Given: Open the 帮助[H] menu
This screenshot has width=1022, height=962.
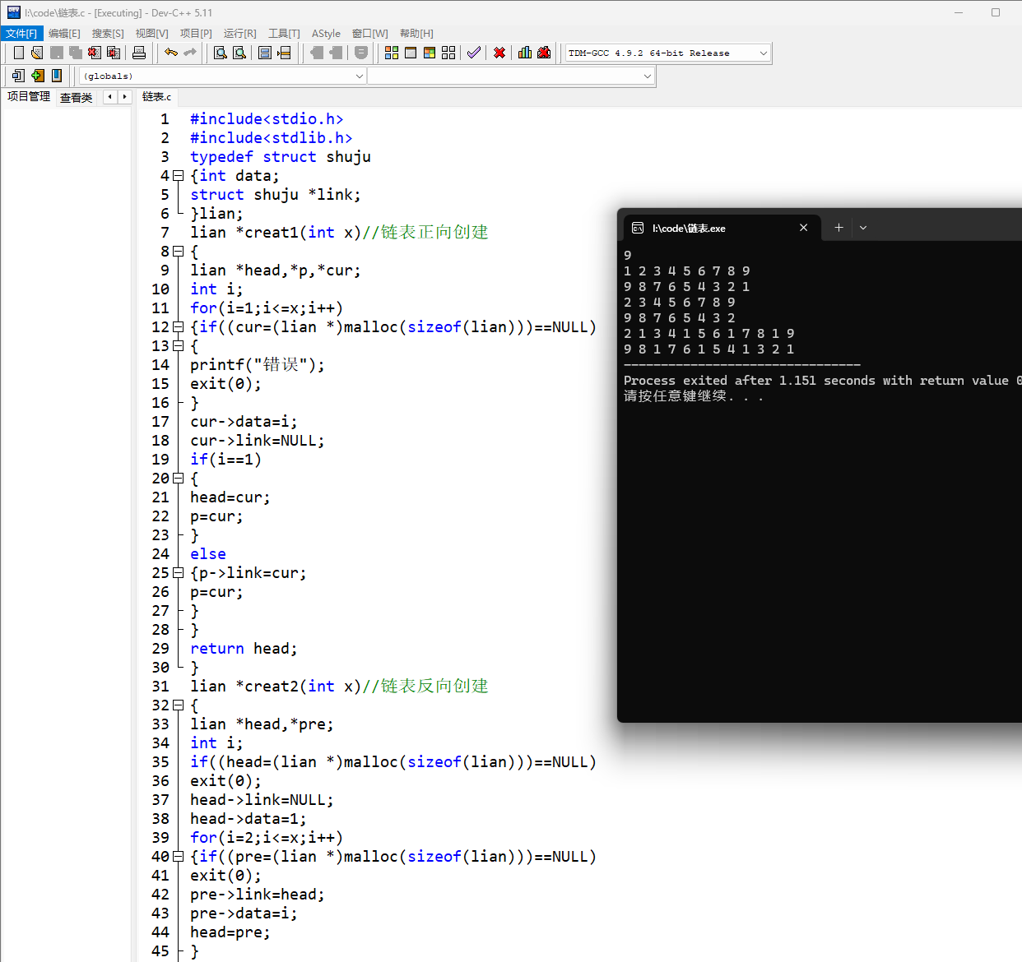Looking at the screenshot, I should [x=416, y=34].
